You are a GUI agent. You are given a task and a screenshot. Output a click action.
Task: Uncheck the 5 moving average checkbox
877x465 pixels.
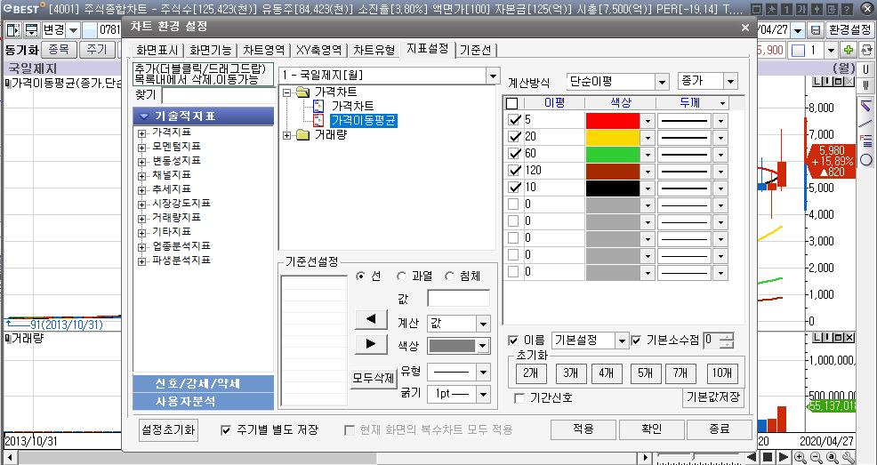513,120
